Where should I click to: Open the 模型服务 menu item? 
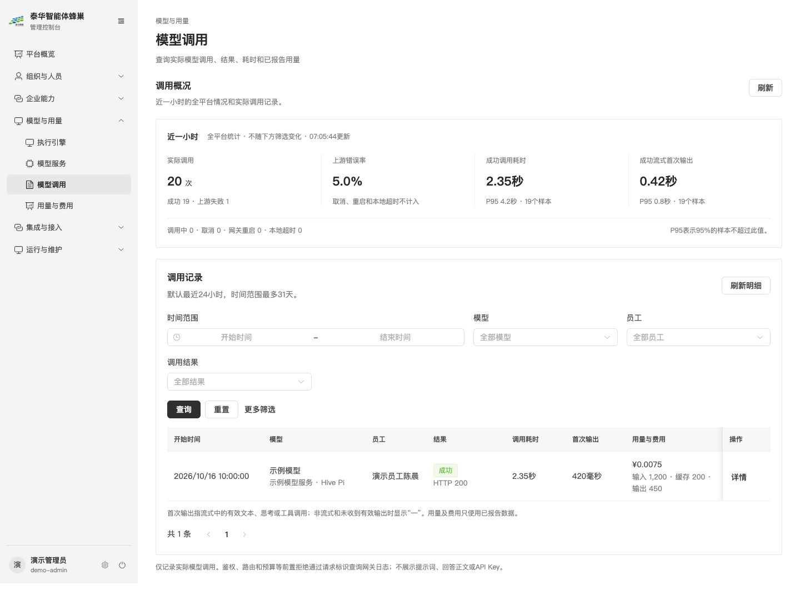coord(69,164)
